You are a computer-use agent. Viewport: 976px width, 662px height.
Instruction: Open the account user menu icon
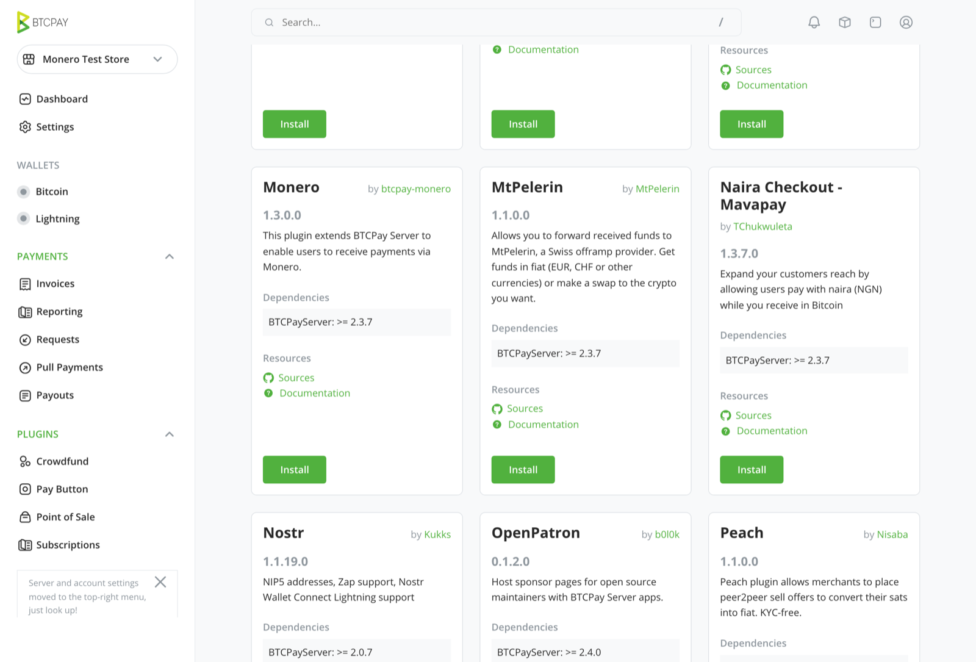coord(906,23)
